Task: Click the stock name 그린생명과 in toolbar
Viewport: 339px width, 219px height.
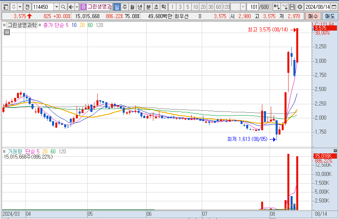Action: [x=99, y=7]
